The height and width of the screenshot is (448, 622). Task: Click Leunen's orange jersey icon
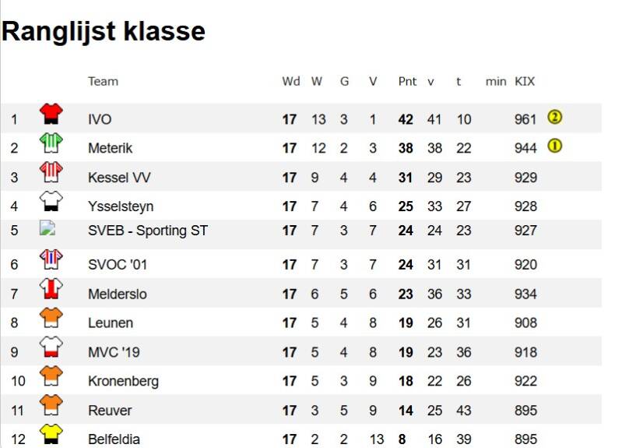(51, 319)
